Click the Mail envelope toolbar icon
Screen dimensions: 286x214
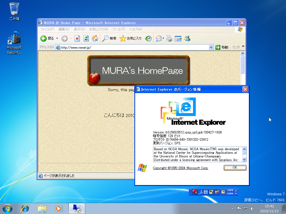click(159, 38)
